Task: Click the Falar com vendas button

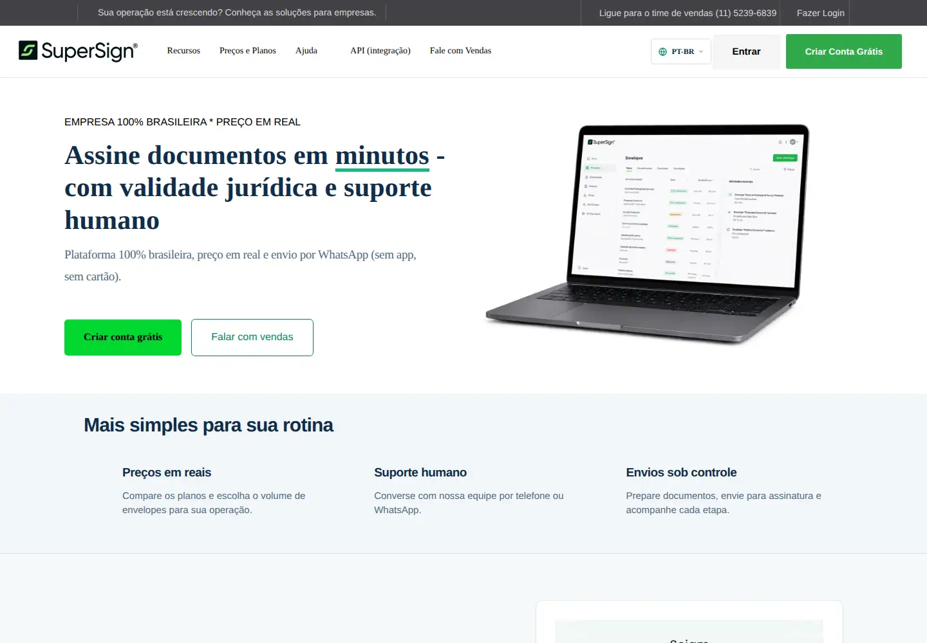Action: tap(252, 338)
